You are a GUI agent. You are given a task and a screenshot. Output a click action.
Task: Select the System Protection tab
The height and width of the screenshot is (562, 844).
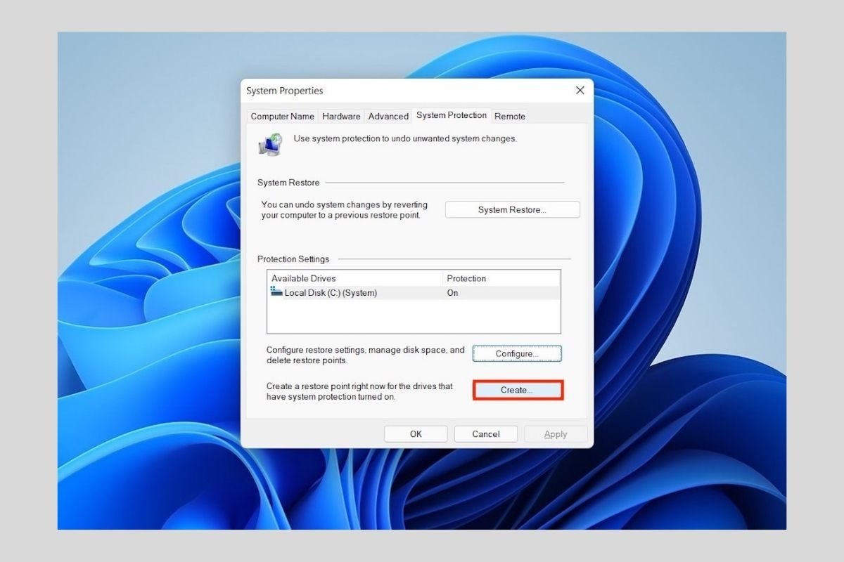click(451, 116)
